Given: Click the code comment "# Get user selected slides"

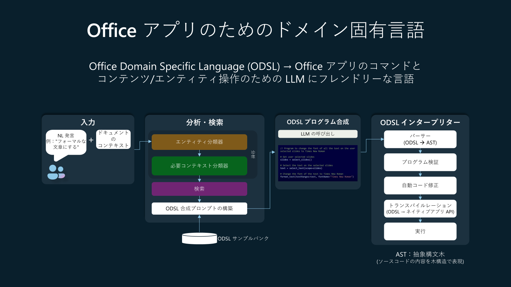Looking at the screenshot, I should [297, 157].
